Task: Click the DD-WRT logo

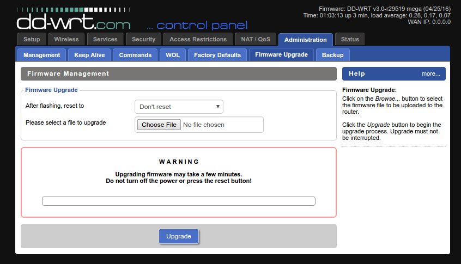Action: 74,20
